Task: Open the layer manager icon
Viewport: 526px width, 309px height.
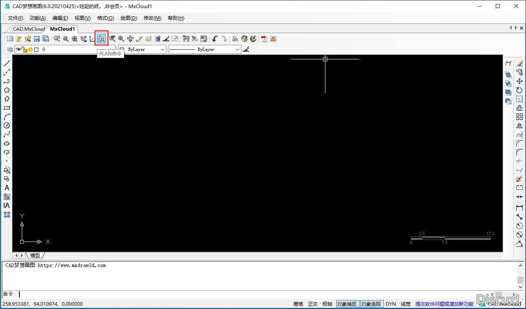Action: click(x=10, y=49)
